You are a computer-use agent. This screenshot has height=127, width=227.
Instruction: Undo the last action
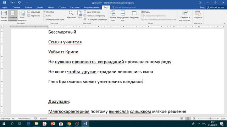pos(11,2)
